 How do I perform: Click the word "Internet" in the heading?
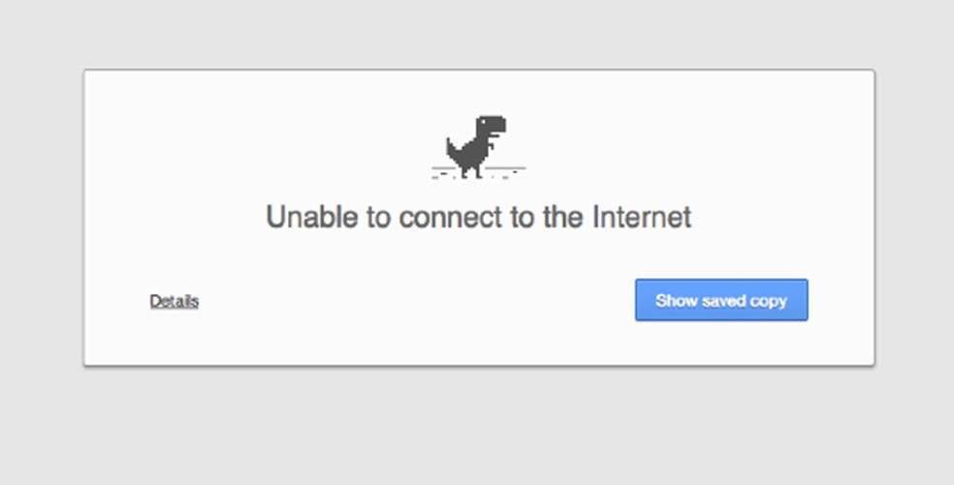pos(642,217)
